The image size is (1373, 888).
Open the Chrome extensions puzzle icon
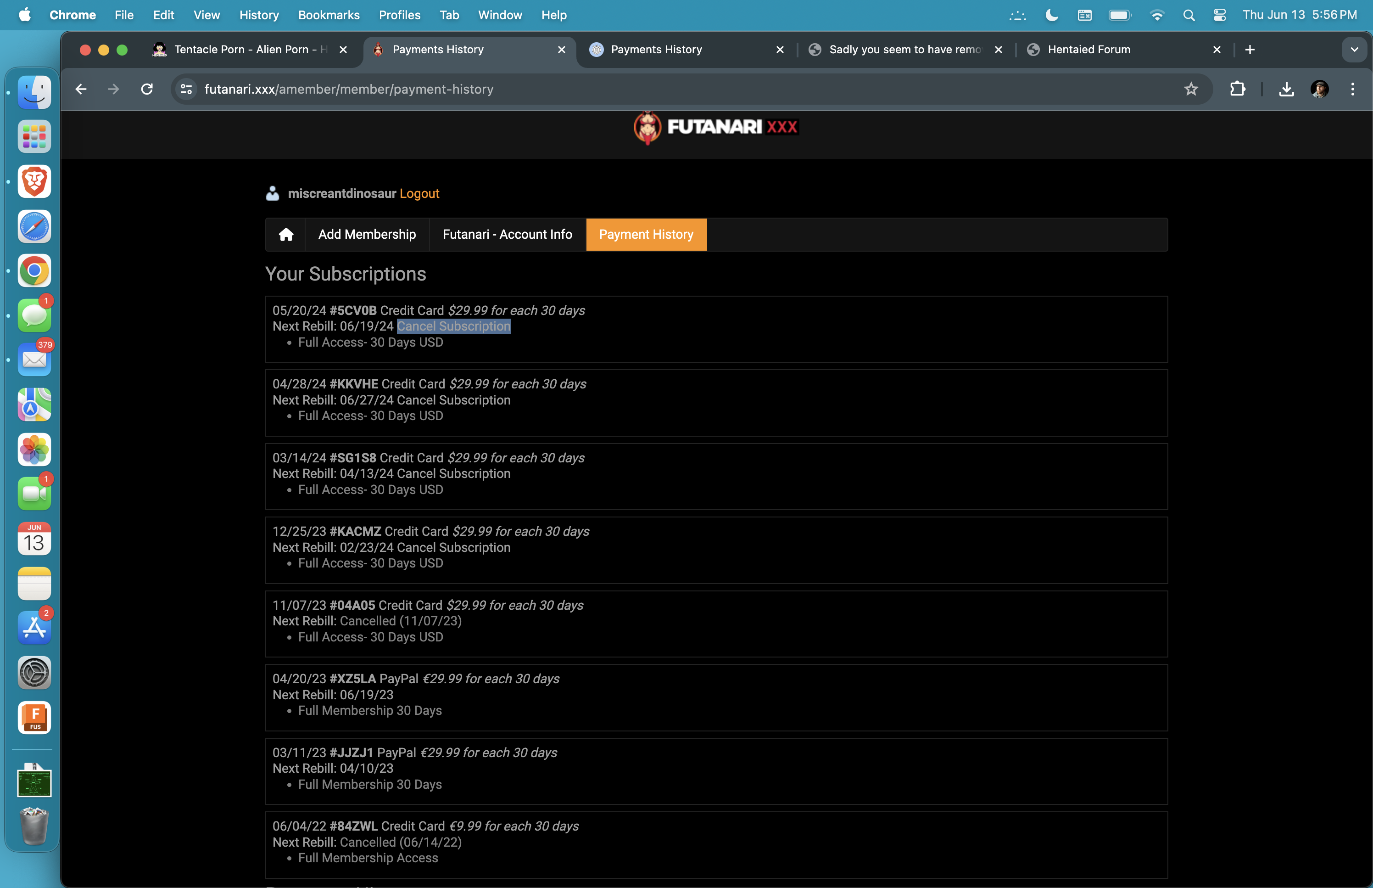point(1237,89)
